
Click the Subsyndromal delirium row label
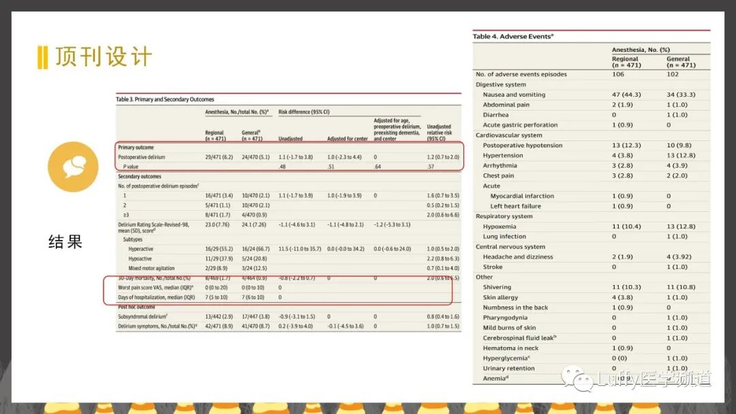click(142, 316)
